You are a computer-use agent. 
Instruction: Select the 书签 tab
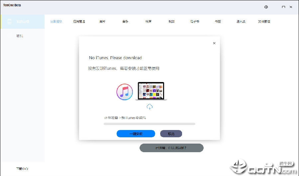[218, 22]
